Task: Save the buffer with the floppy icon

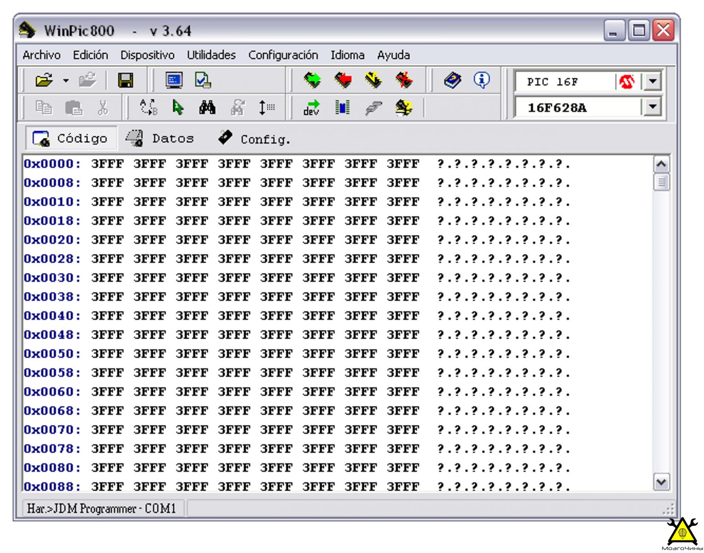Action: point(125,80)
